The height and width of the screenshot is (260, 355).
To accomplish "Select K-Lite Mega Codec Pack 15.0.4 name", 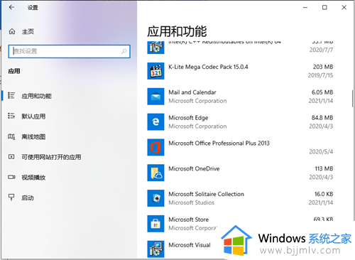I will [x=208, y=67].
